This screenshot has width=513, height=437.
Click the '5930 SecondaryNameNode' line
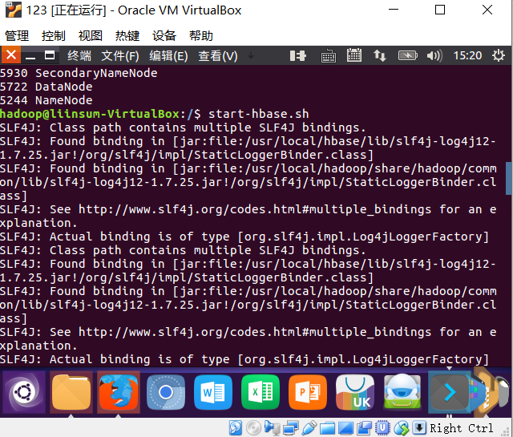click(x=79, y=73)
